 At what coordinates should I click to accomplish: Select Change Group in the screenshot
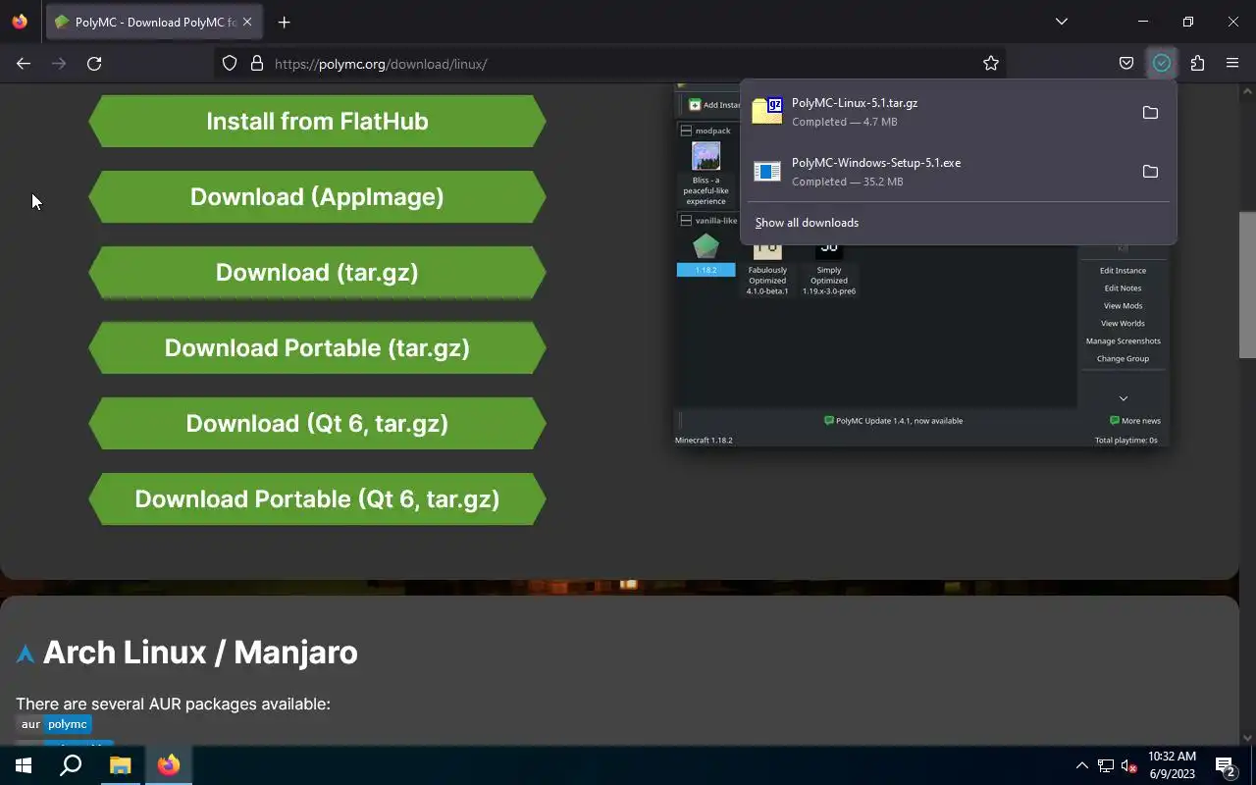(1123, 359)
